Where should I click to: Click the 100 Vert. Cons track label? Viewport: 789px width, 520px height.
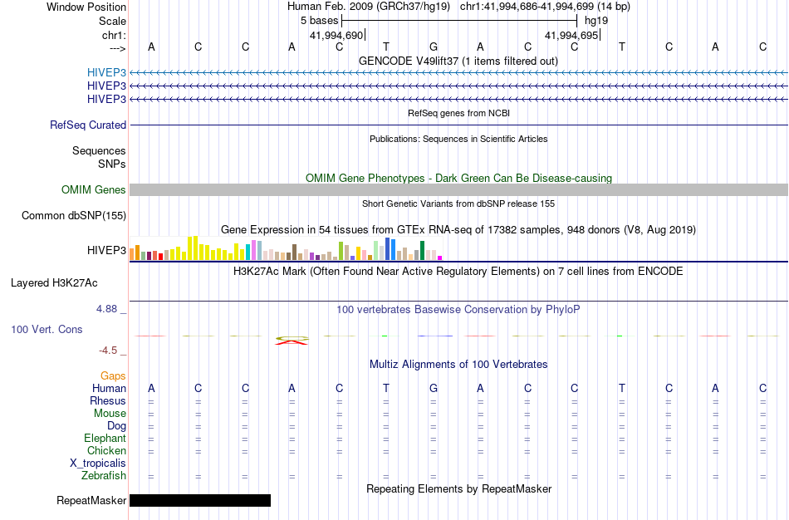click(47, 329)
